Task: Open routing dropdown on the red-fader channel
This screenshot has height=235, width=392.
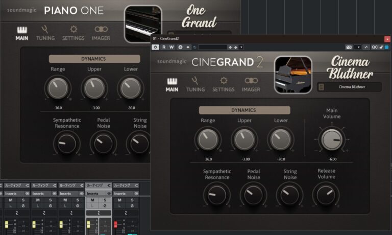Action: click(125, 185)
